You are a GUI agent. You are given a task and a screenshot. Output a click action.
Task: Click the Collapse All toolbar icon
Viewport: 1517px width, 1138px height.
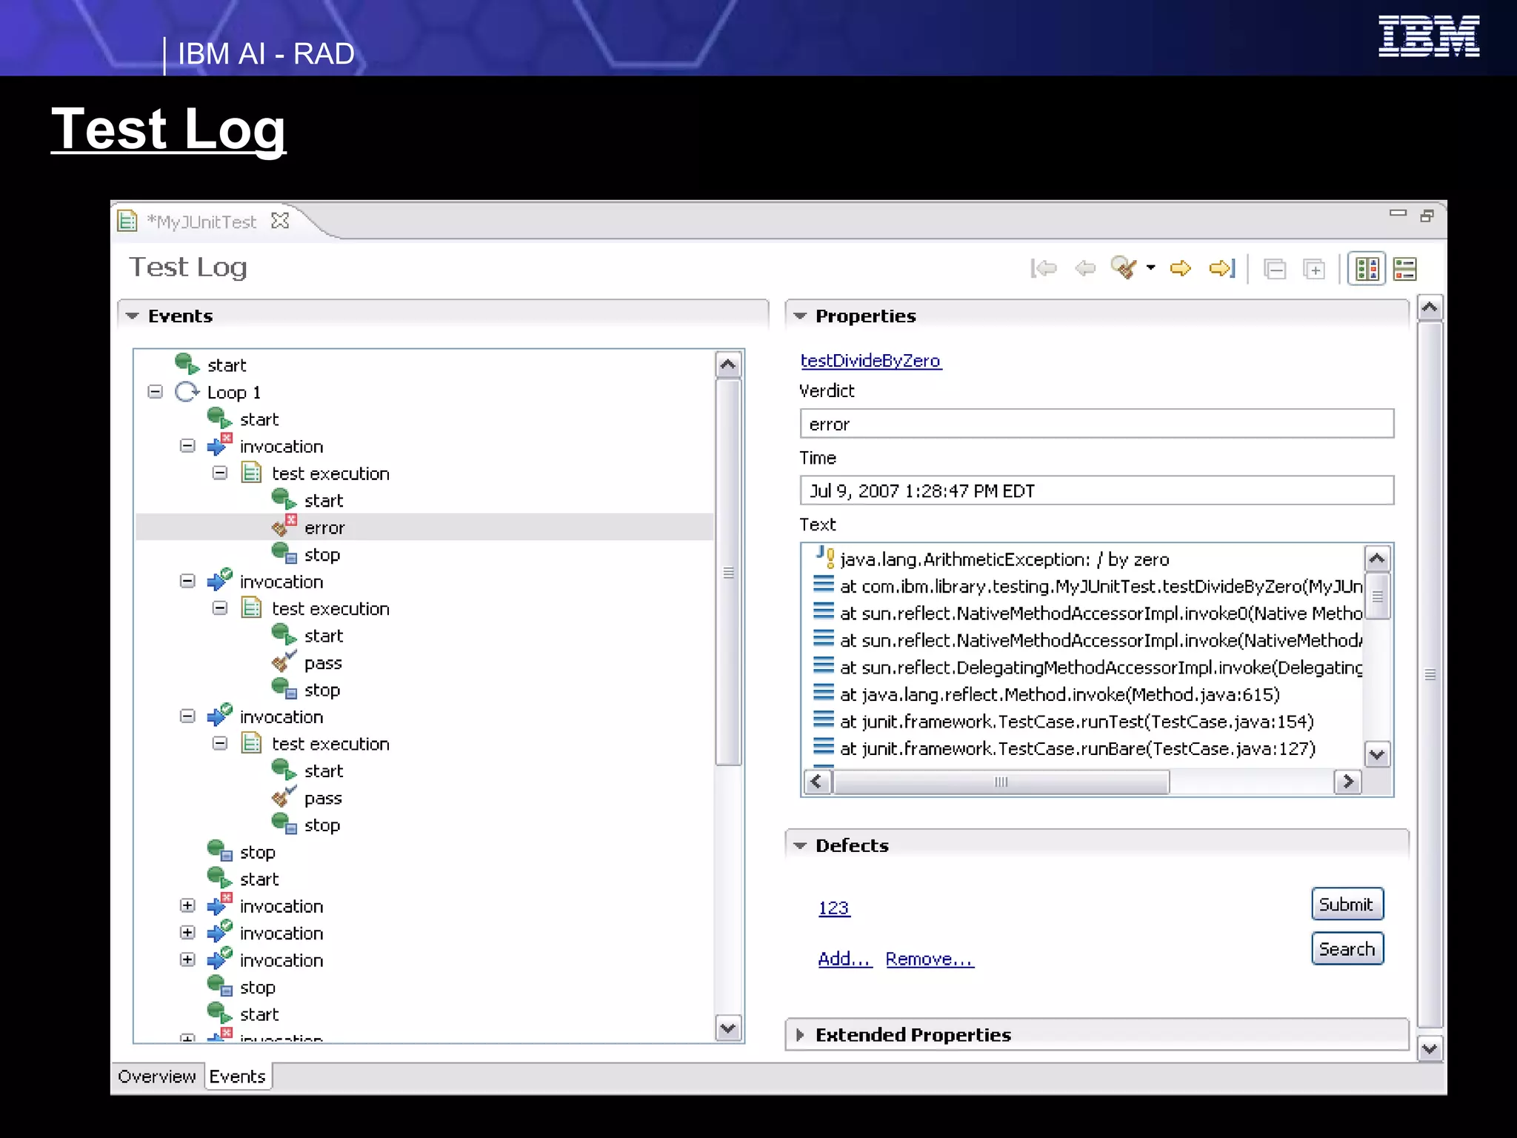click(1275, 269)
